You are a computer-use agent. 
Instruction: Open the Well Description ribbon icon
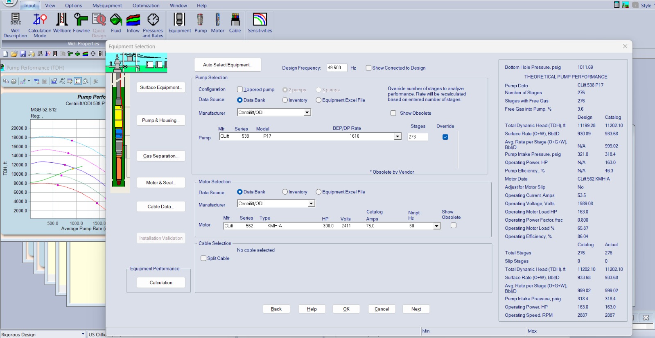(15, 25)
